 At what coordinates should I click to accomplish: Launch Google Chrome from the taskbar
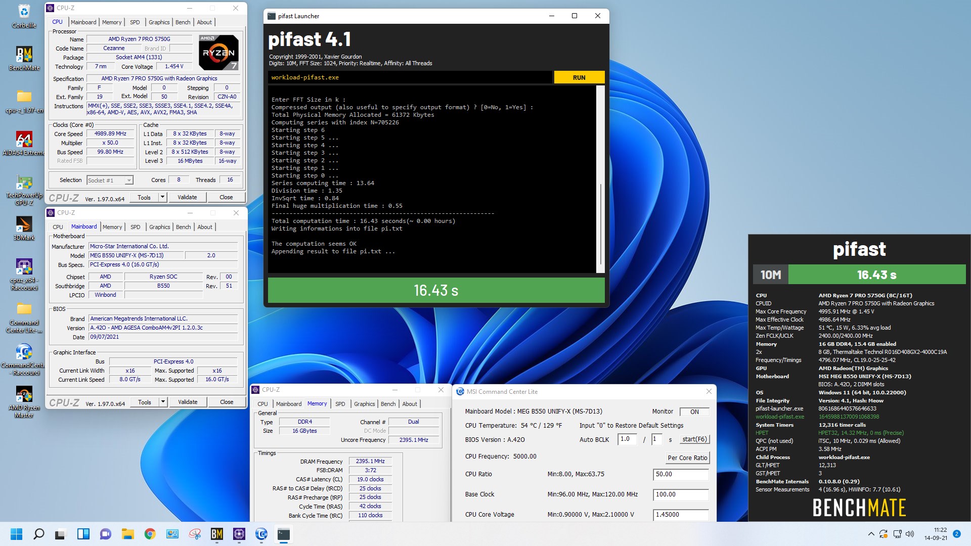click(150, 534)
